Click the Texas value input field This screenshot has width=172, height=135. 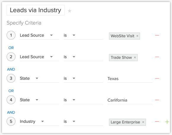coord(130,79)
